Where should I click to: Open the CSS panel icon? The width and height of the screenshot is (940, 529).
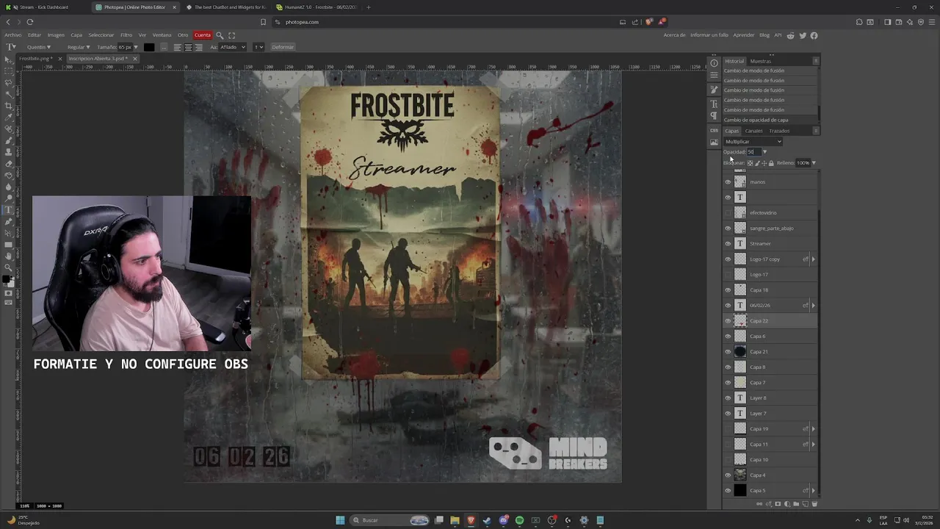pyautogui.click(x=714, y=131)
